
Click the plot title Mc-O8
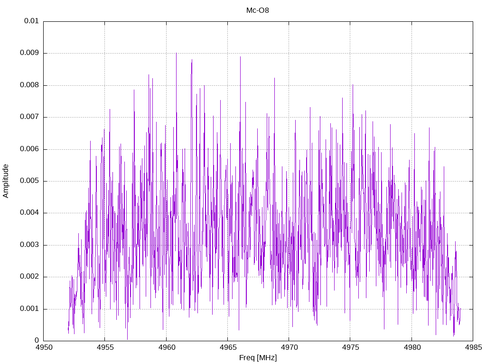(258, 10)
